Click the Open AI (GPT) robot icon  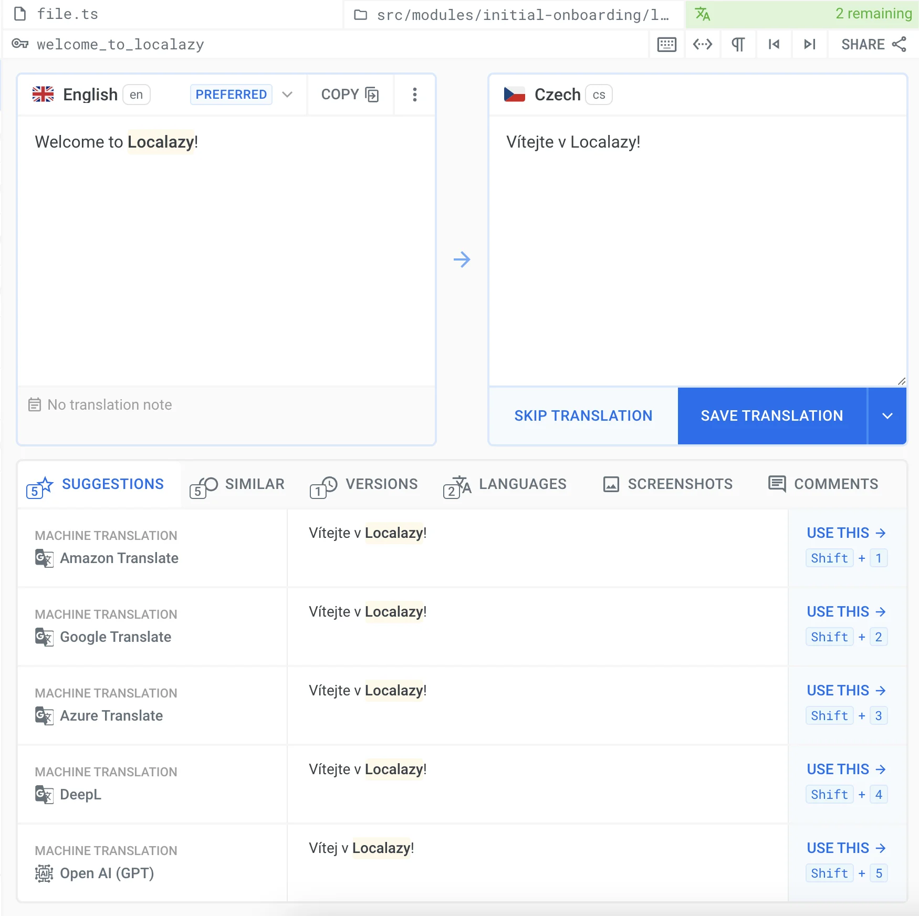click(45, 873)
